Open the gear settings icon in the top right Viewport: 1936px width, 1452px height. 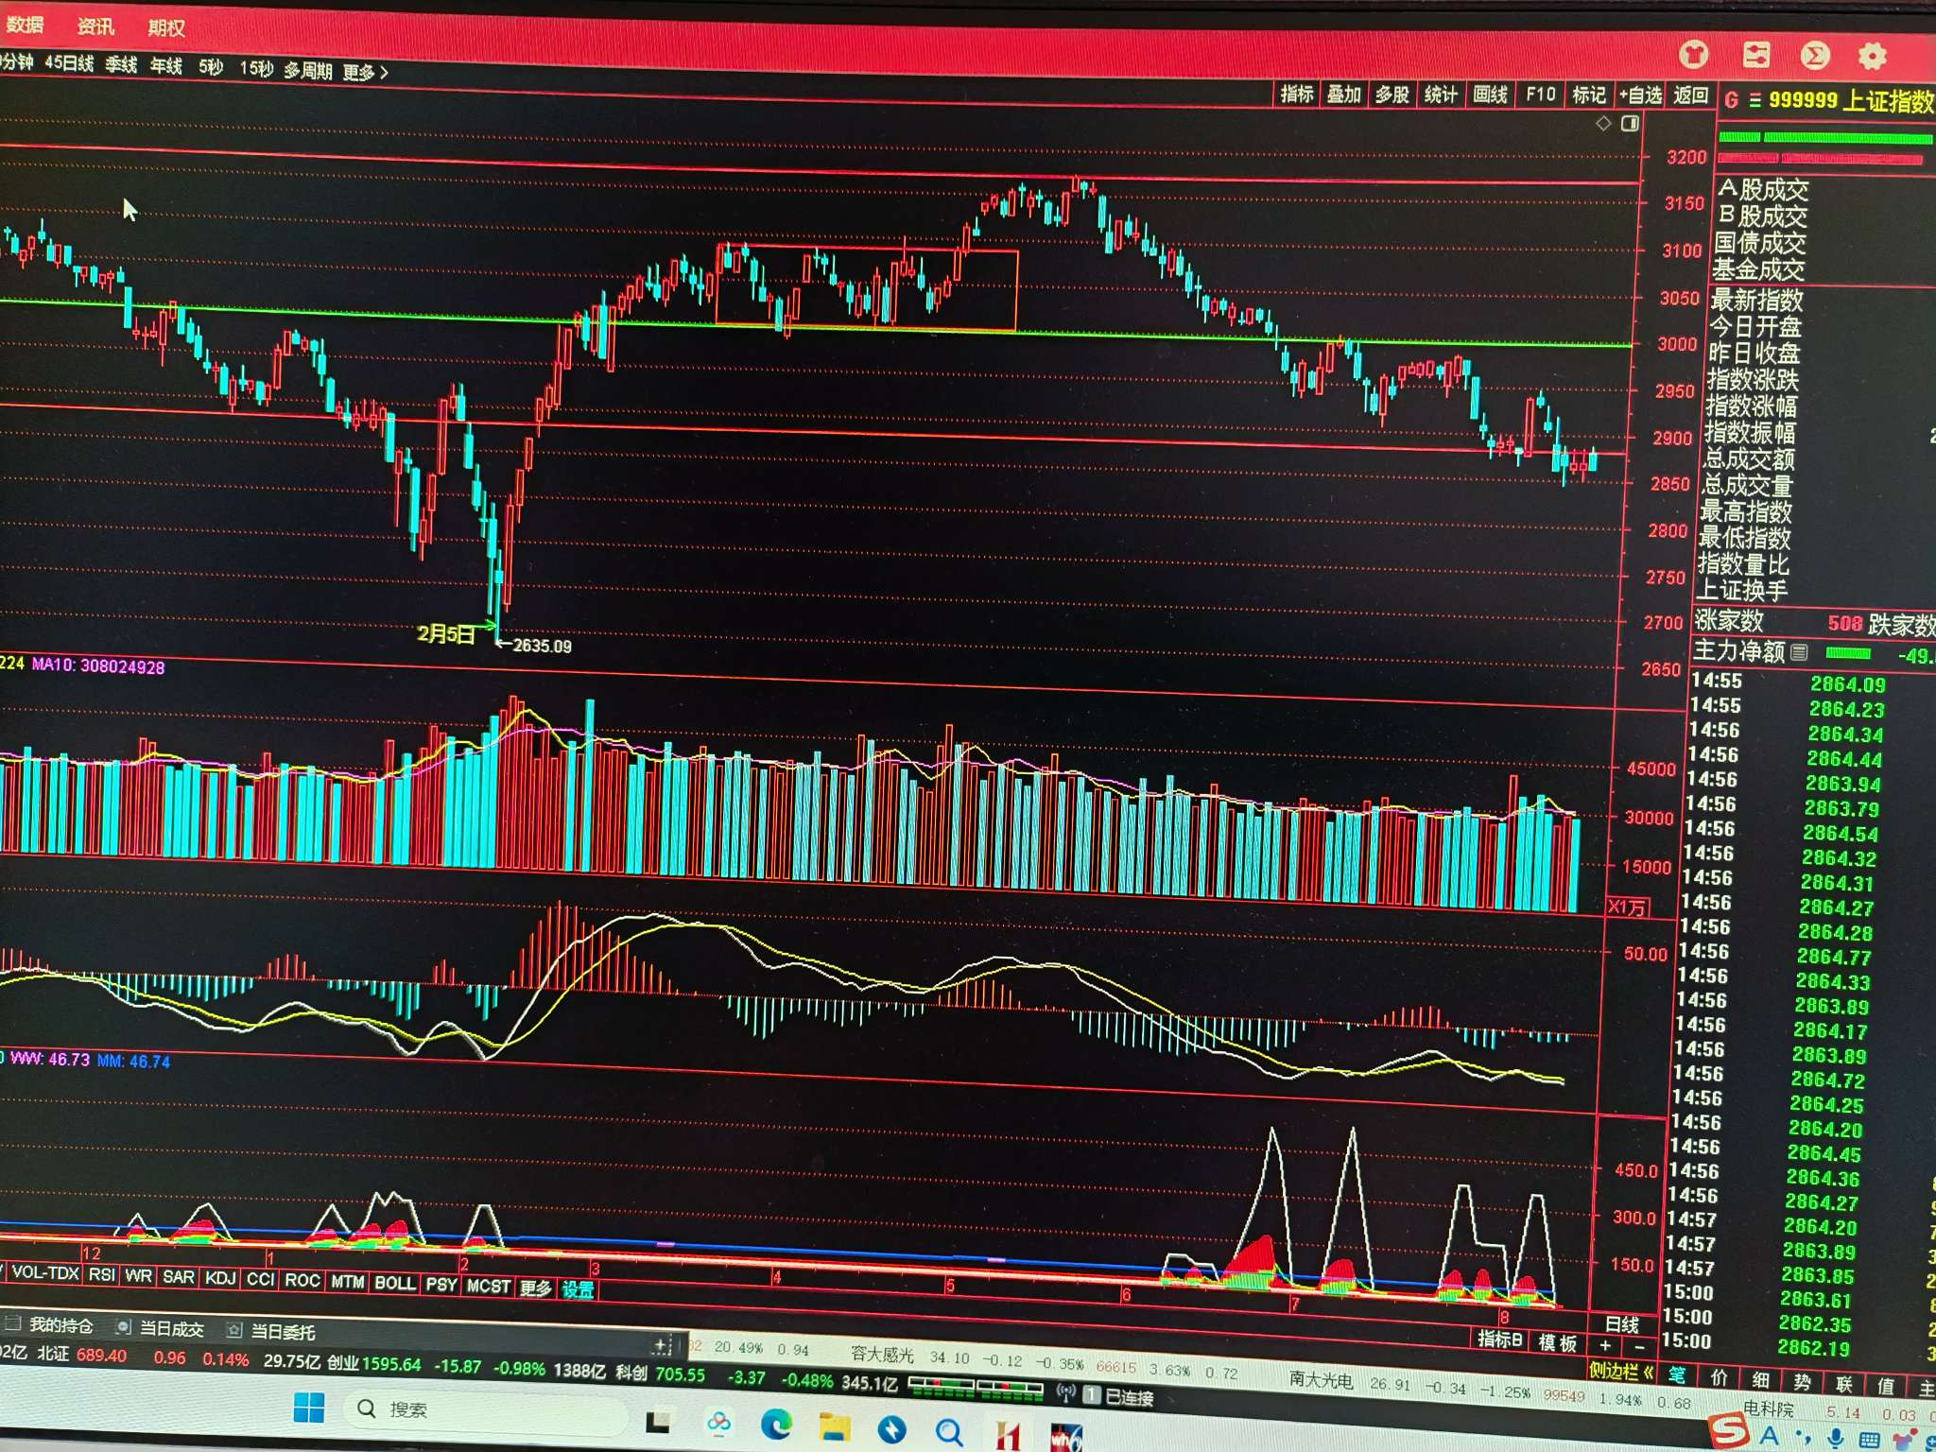pos(1872,57)
